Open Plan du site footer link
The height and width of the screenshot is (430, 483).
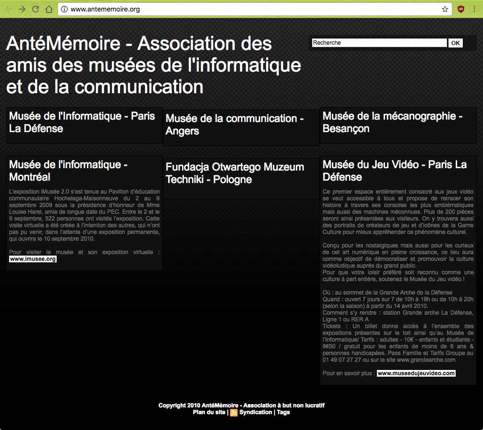pyautogui.click(x=209, y=412)
